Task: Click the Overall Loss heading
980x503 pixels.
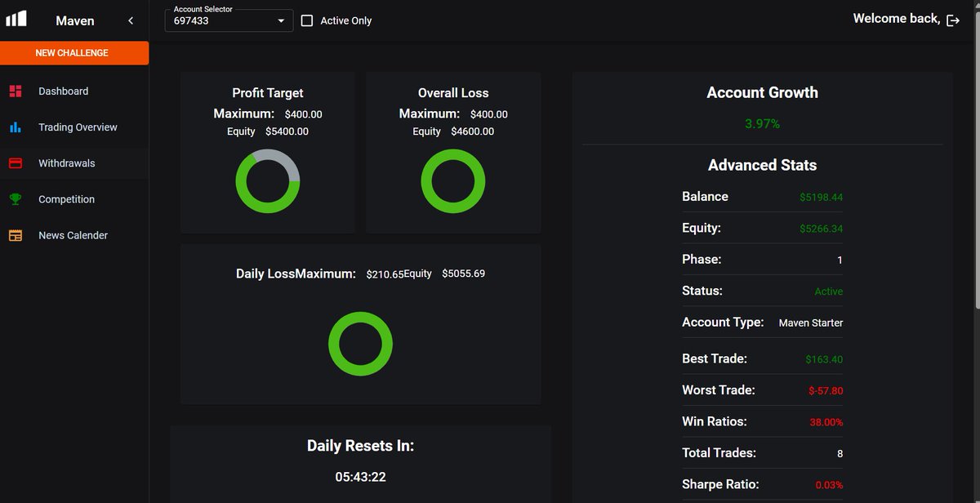Action: pyautogui.click(x=453, y=93)
